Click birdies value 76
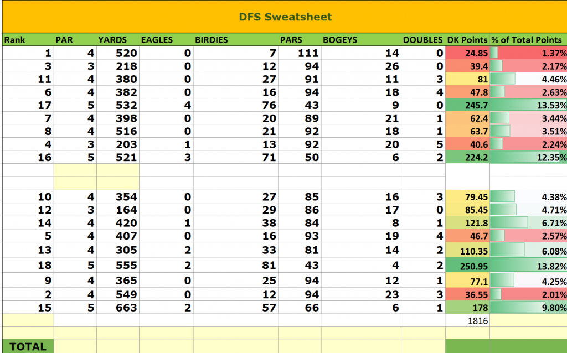 236,105
